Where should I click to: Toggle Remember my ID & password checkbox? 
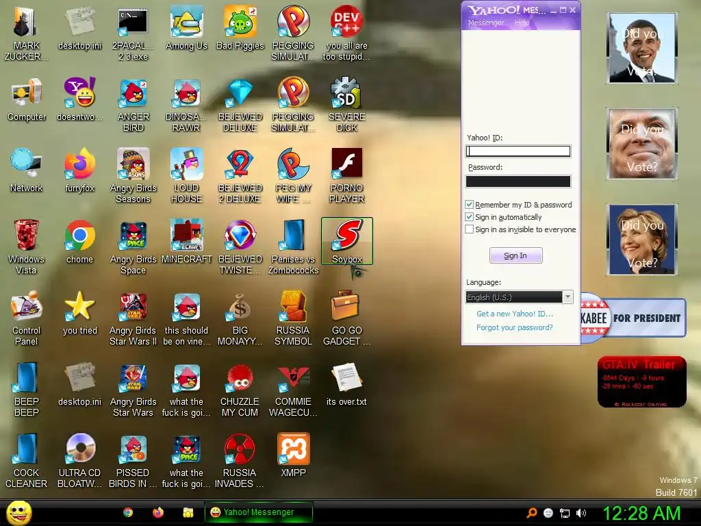pyautogui.click(x=469, y=205)
